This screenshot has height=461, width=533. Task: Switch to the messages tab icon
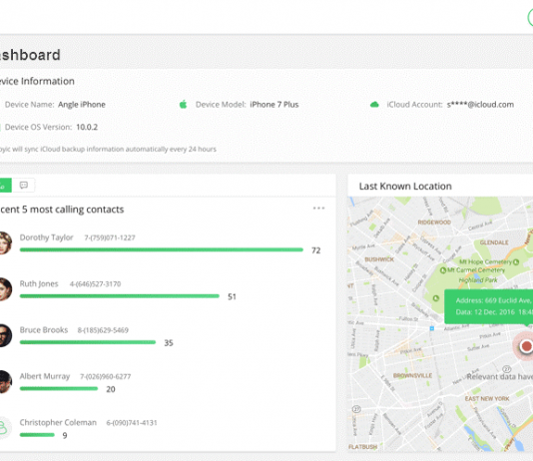click(23, 186)
